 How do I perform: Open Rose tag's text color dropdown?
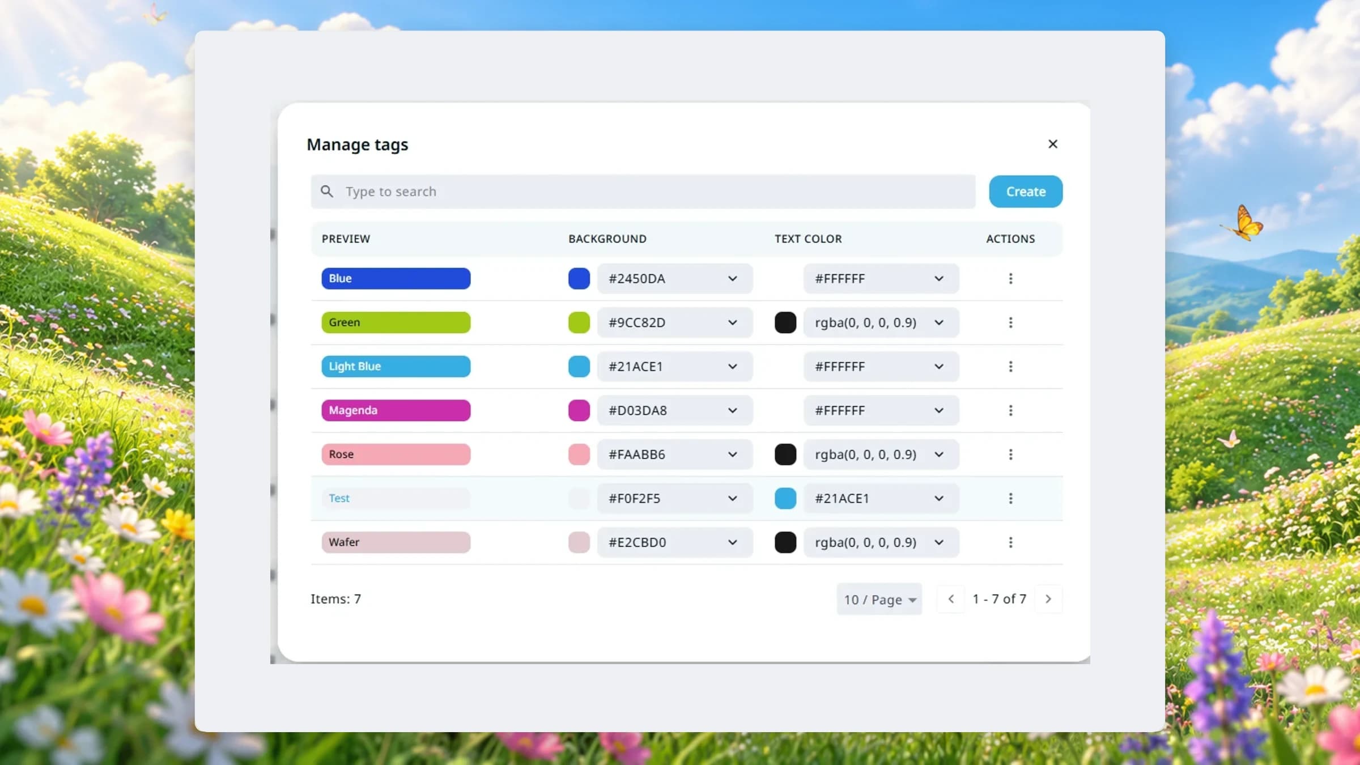click(881, 454)
